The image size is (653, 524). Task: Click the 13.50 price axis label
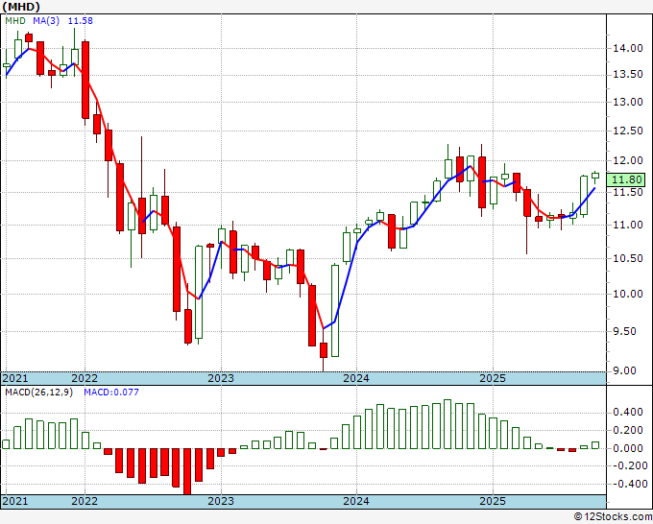click(628, 75)
